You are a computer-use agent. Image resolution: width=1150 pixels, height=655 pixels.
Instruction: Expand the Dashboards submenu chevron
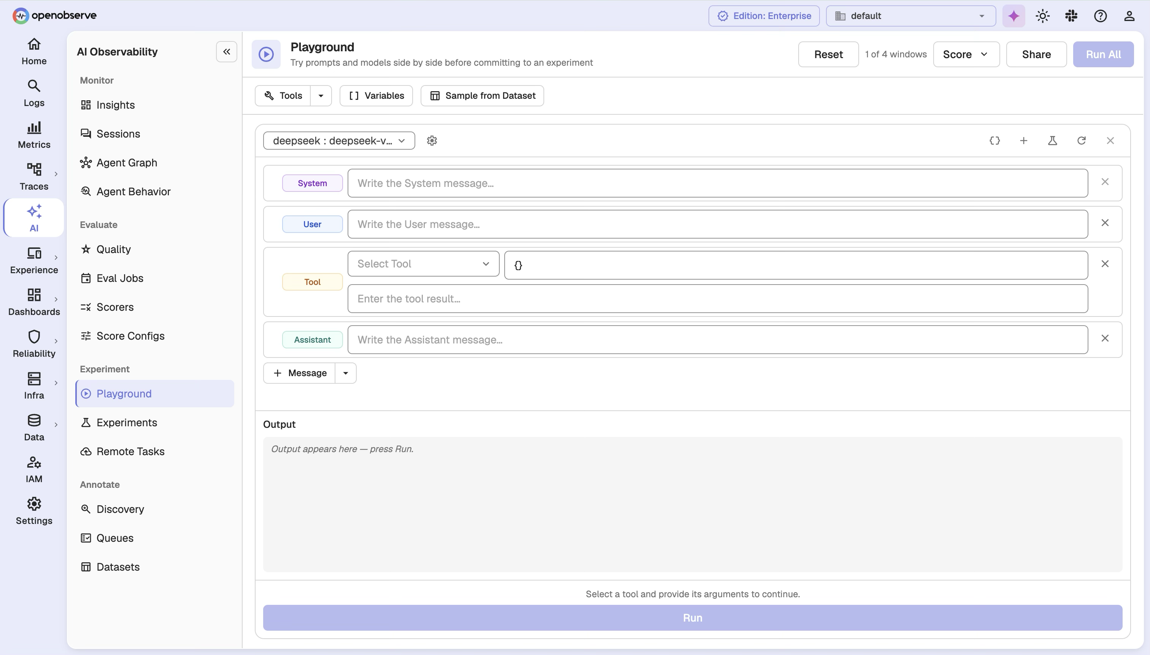pyautogui.click(x=56, y=299)
